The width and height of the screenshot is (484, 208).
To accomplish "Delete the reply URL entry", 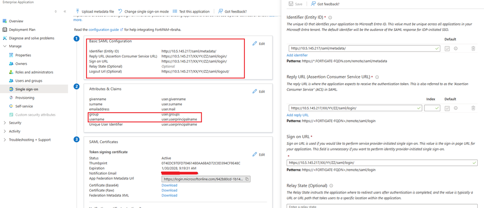I will (x=473, y=108).
